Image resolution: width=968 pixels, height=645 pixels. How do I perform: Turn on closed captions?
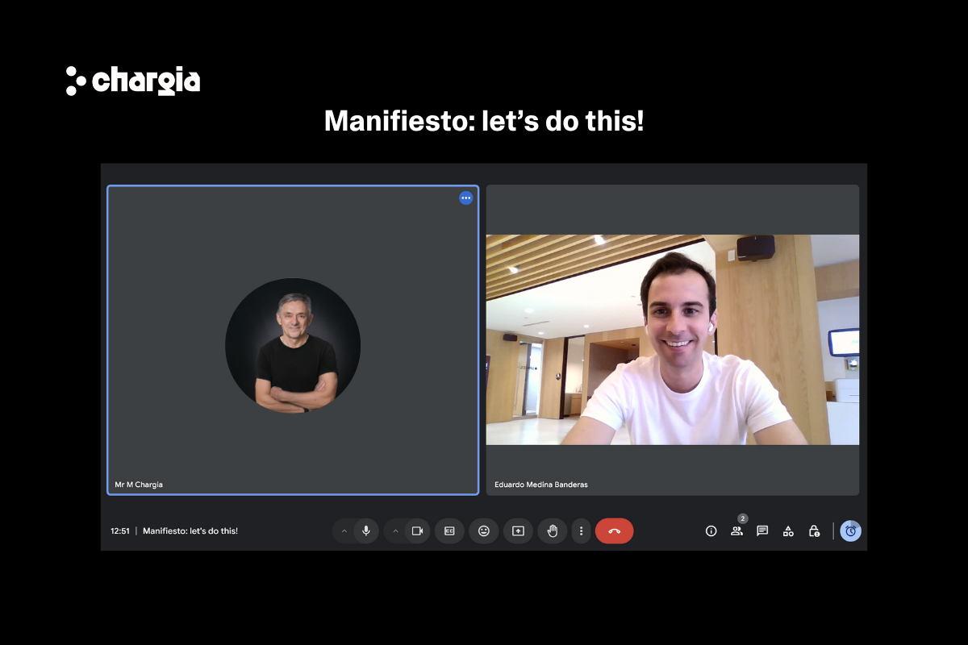coord(449,531)
